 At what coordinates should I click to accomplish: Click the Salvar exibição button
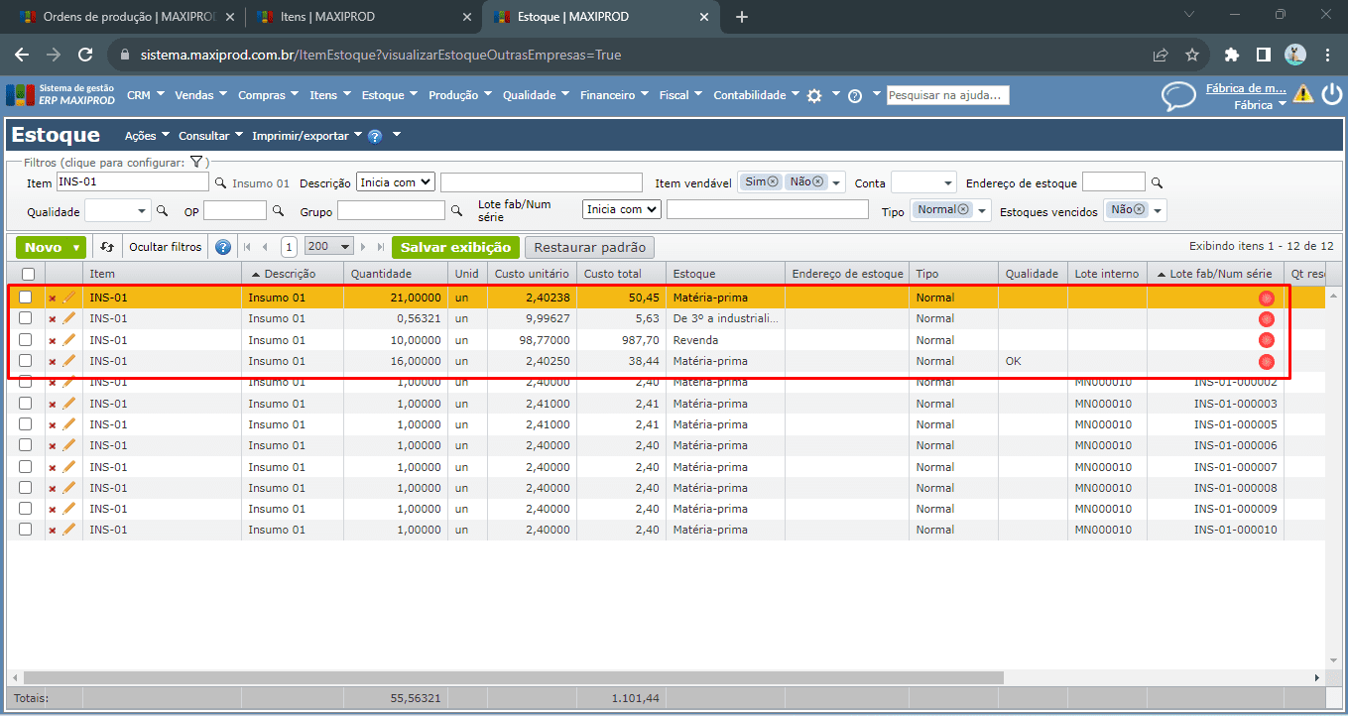[x=455, y=247]
